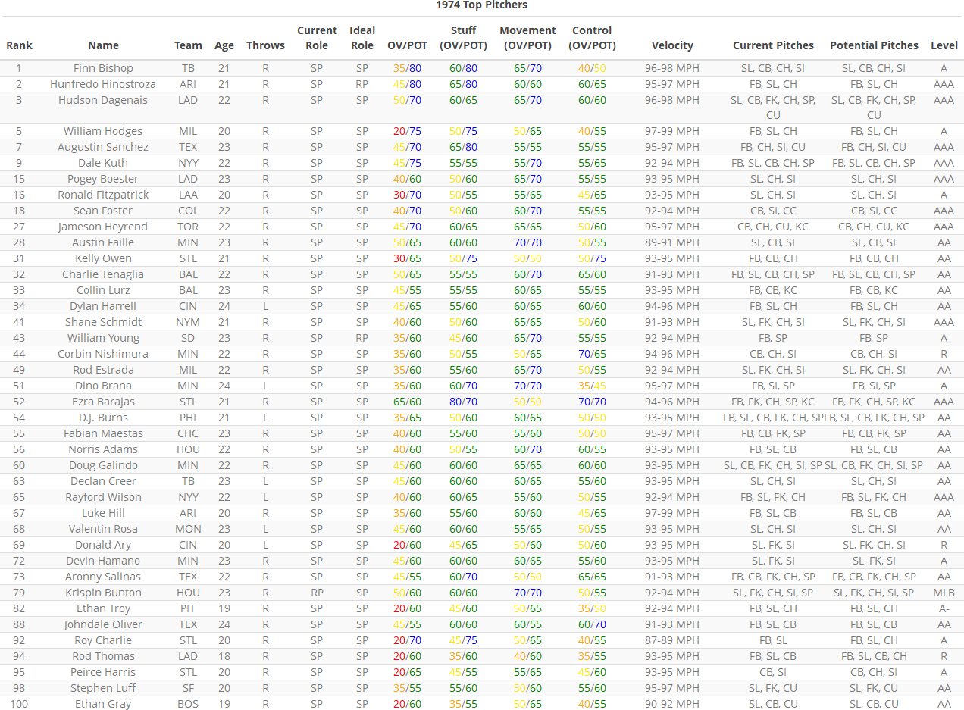This screenshot has height=710, width=964.
Task: Click the OV/POT column header
Action: click(407, 45)
